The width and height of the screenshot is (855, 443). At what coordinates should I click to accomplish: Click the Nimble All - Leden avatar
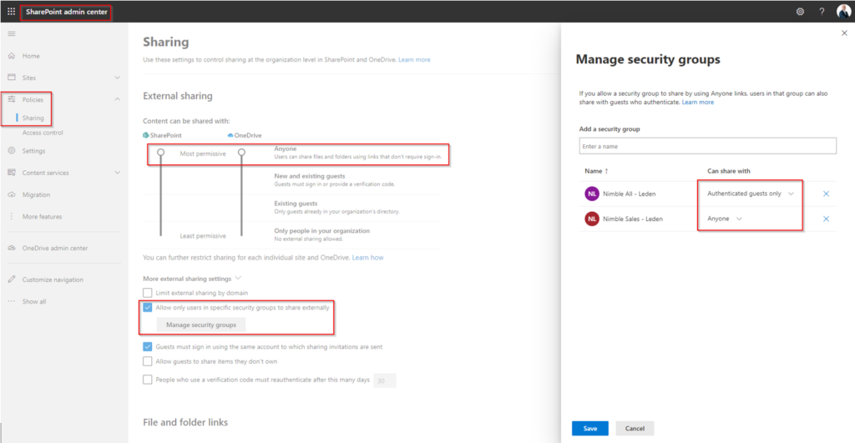592,194
